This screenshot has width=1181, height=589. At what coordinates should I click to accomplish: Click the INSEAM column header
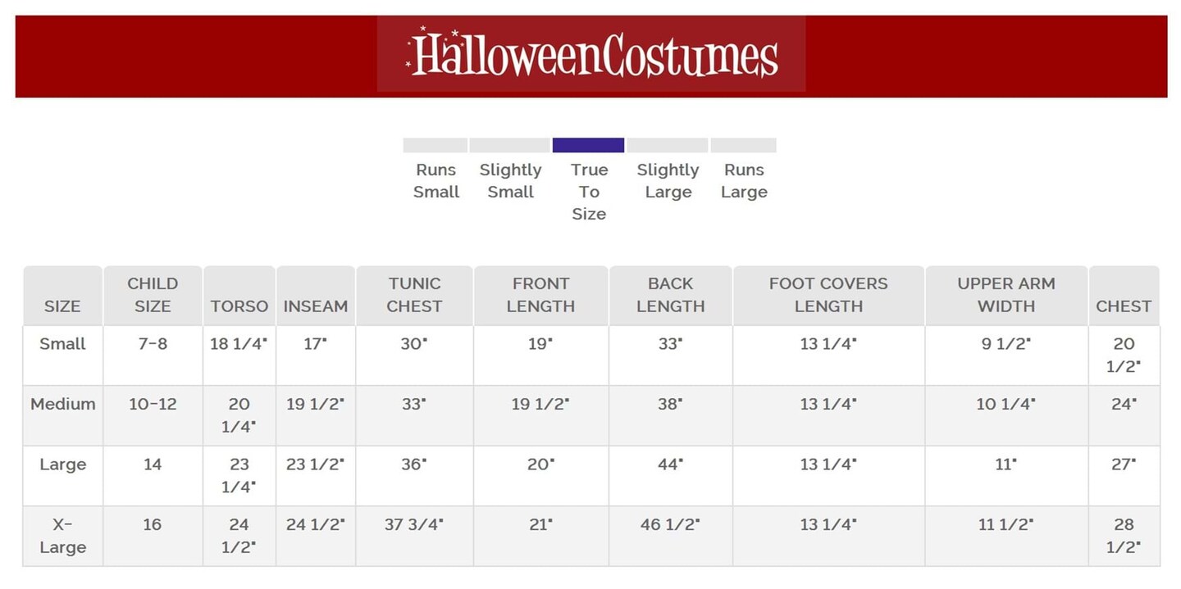(x=316, y=306)
